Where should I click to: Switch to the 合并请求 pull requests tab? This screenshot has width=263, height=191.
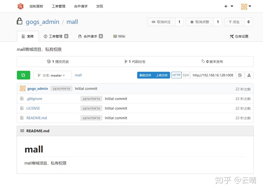tap(91, 36)
